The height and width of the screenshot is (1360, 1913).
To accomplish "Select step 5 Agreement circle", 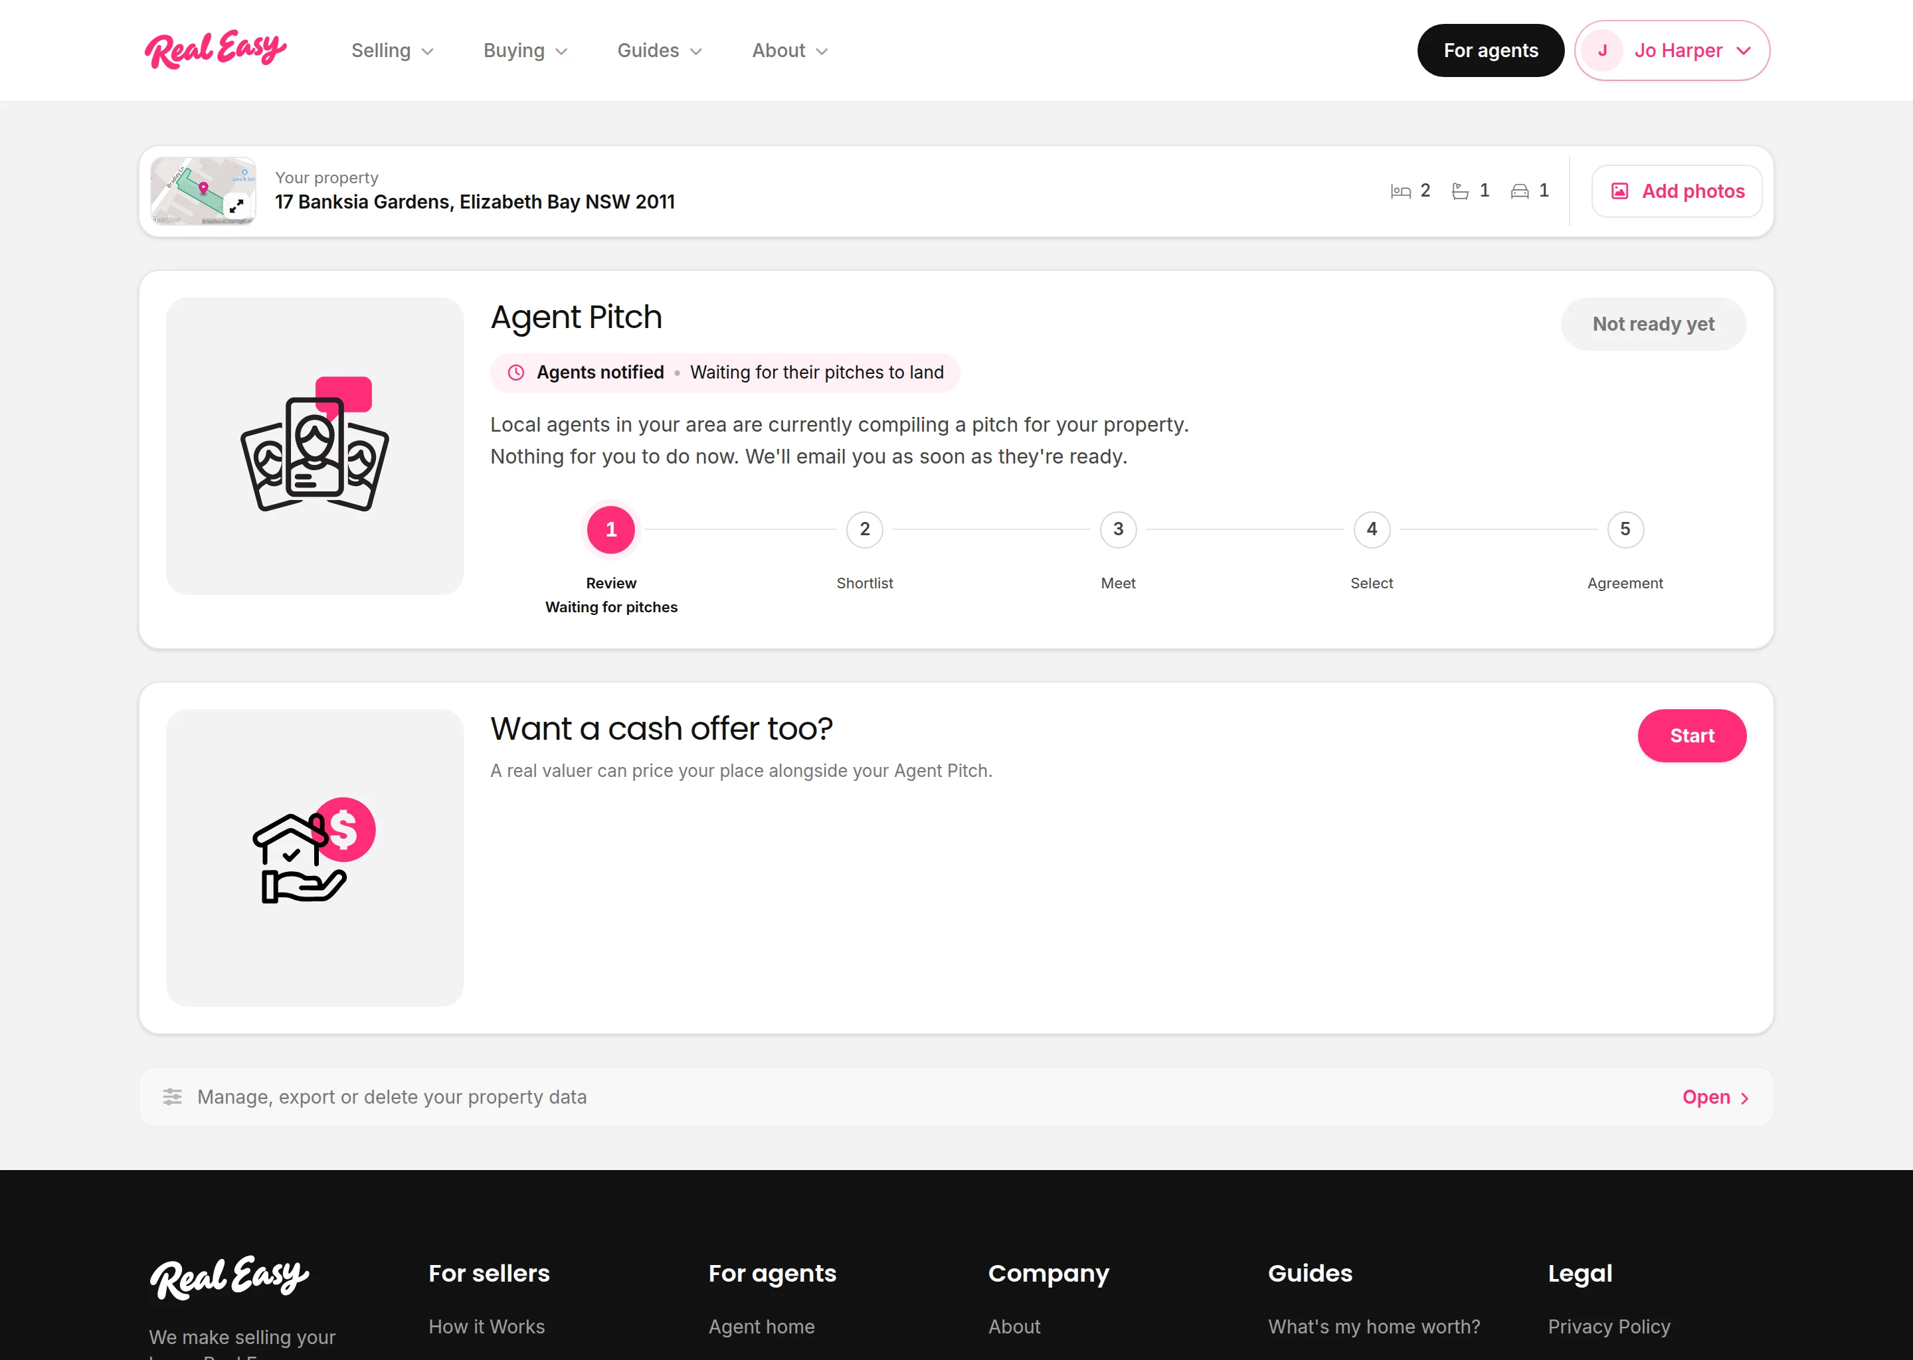I will pyautogui.click(x=1625, y=529).
